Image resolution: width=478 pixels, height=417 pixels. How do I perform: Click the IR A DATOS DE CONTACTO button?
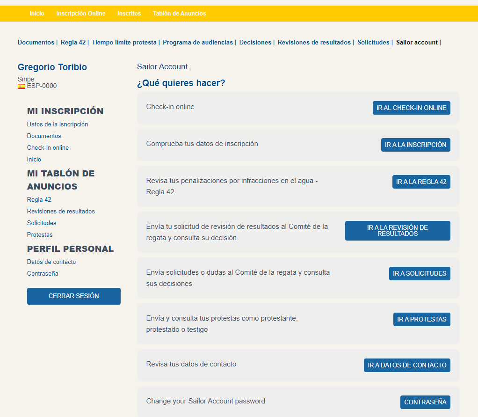(407, 366)
